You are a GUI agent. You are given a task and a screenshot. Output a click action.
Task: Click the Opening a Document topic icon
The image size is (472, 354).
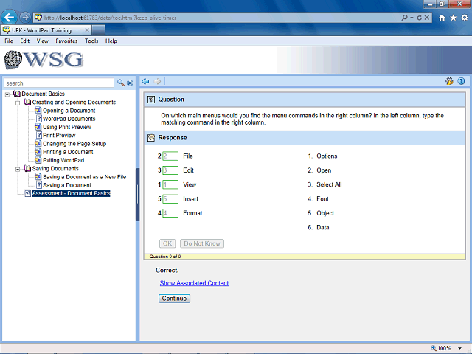38,110
